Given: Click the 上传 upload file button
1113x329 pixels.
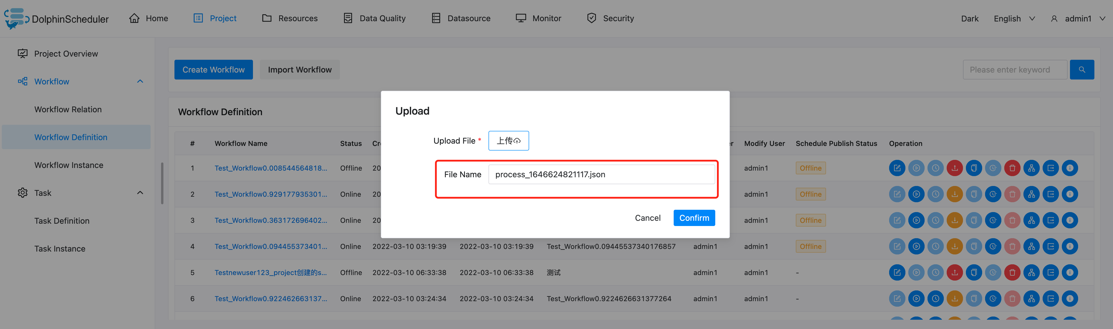Looking at the screenshot, I should 508,141.
